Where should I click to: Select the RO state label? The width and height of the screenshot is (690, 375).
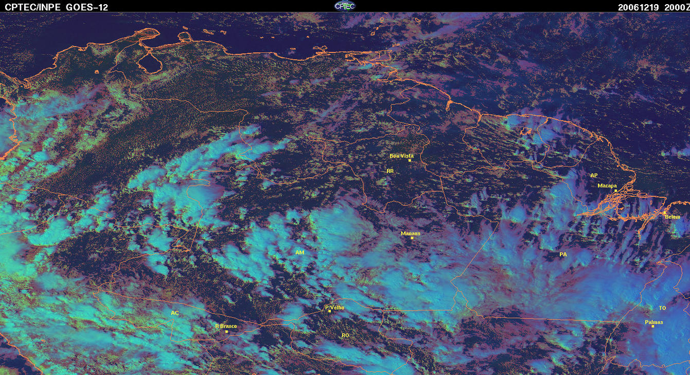click(345, 335)
